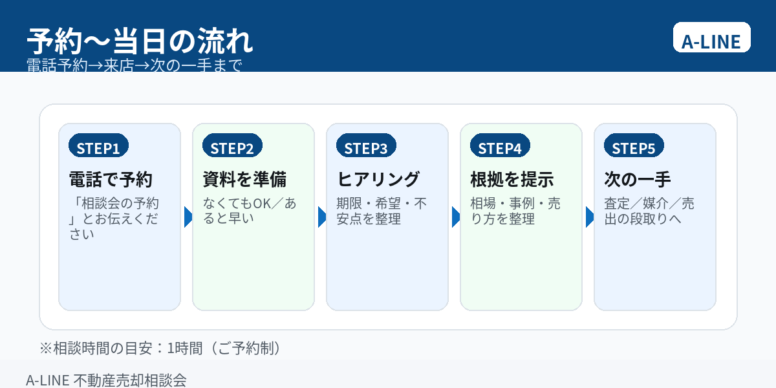Click the STEP2 badge
Image resolution: width=776 pixels, height=388 pixels.
[232, 147]
